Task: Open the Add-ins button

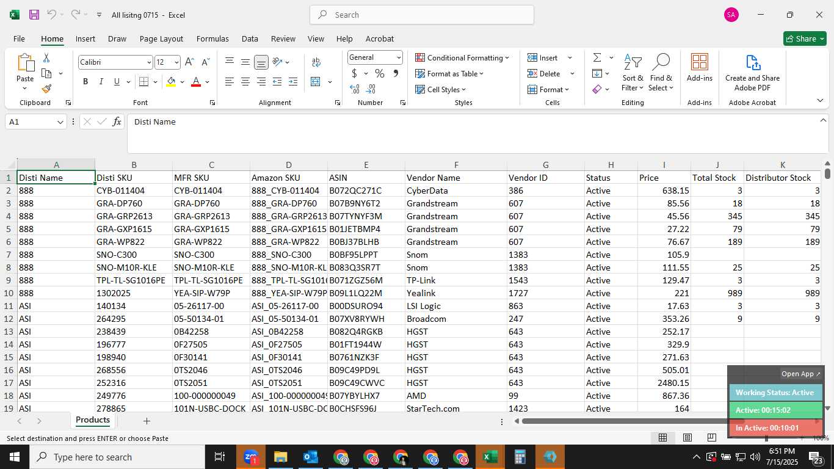Action: click(700, 68)
